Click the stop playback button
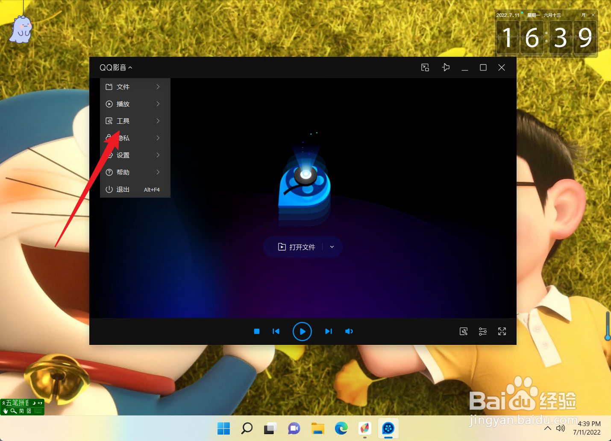Image resolution: width=611 pixels, height=441 pixels. tap(257, 331)
